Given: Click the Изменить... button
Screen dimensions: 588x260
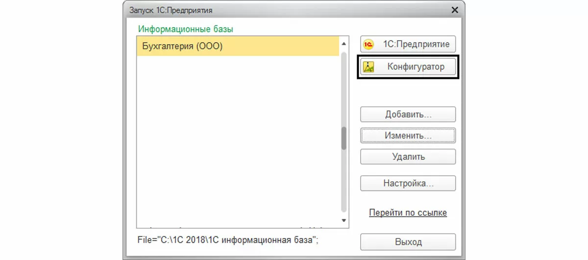Looking at the screenshot, I should (x=408, y=135).
